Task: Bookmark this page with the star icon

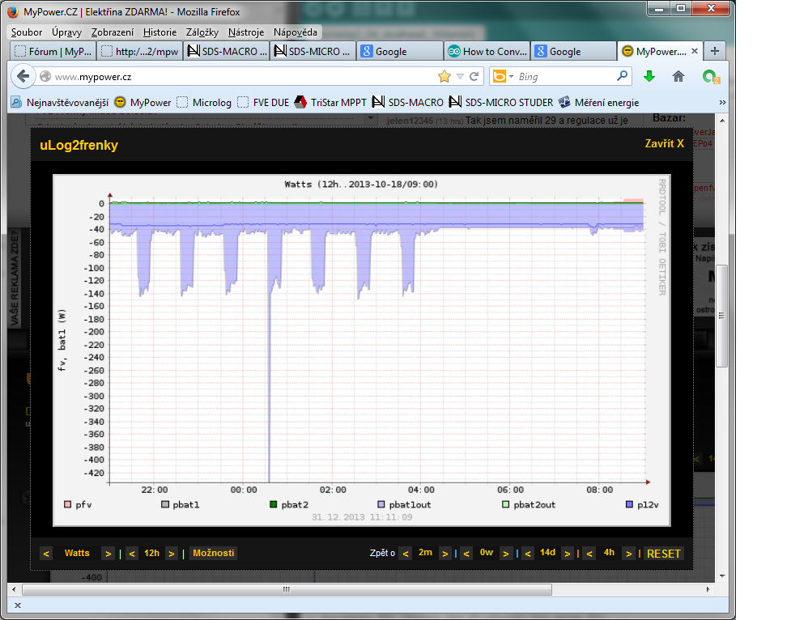Action: pyautogui.click(x=444, y=77)
